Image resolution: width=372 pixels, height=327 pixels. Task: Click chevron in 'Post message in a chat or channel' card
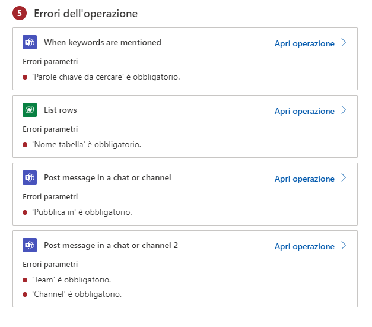(x=344, y=177)
